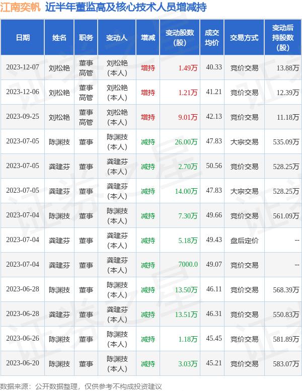Click the average price 45.21
The image size is (302, 391).
pyautogui.click(x=214, y=363)
